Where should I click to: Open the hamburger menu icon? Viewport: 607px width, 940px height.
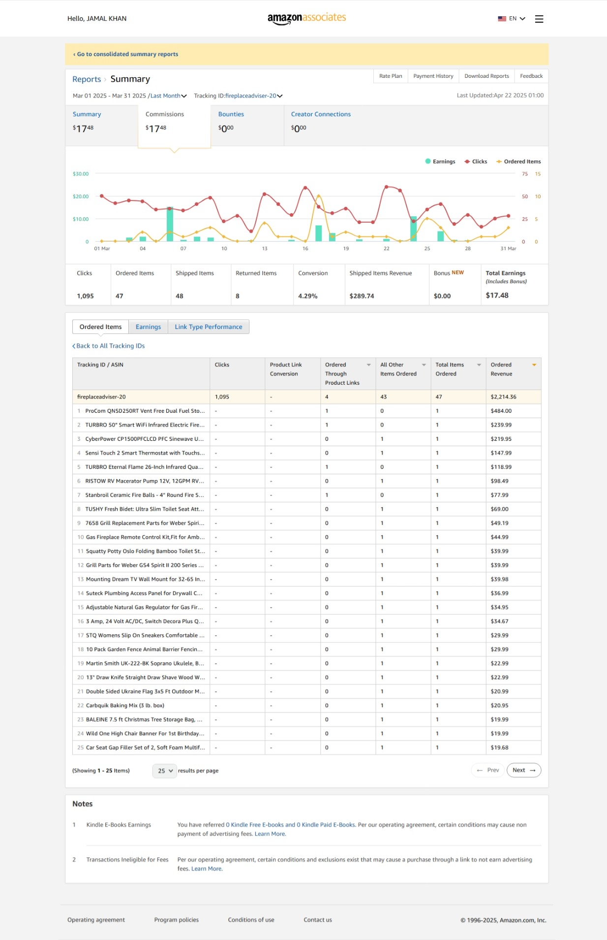(x=539, y=19)
